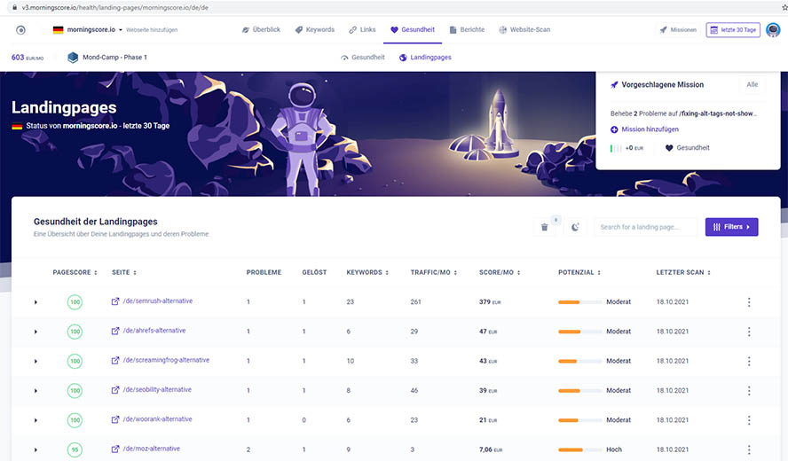Sort by POTENZIAL column
This screenshot has width=788, height=461.
(x=579, y=273)
